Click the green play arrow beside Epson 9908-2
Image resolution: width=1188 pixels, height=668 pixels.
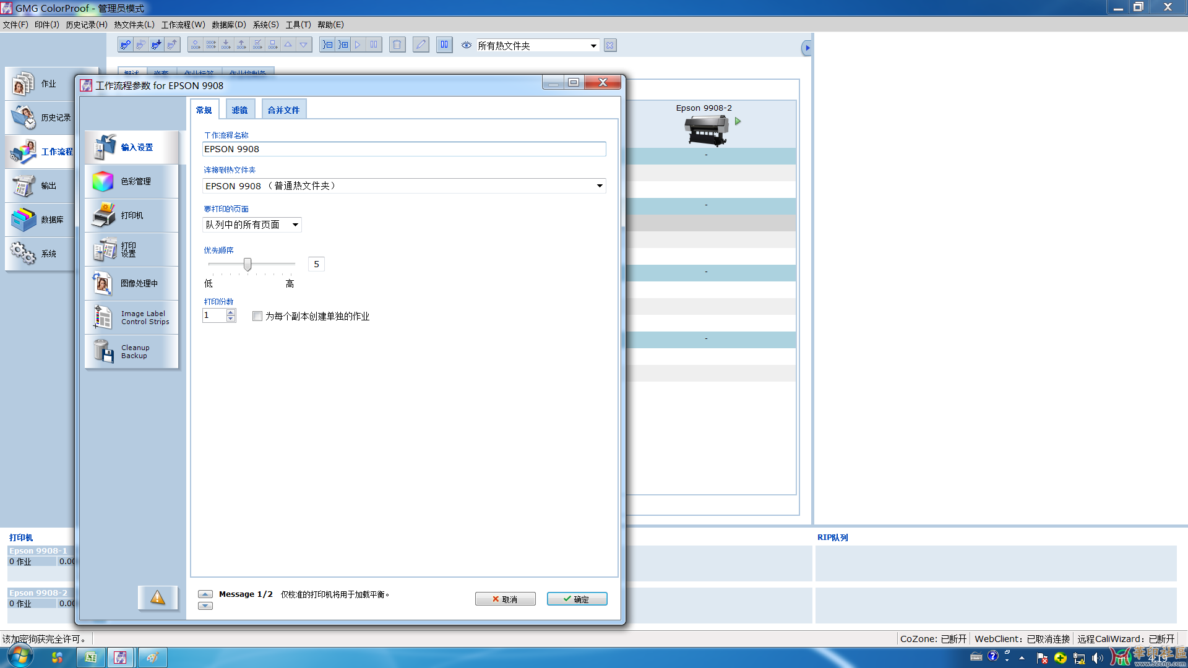tap(738, 122)
